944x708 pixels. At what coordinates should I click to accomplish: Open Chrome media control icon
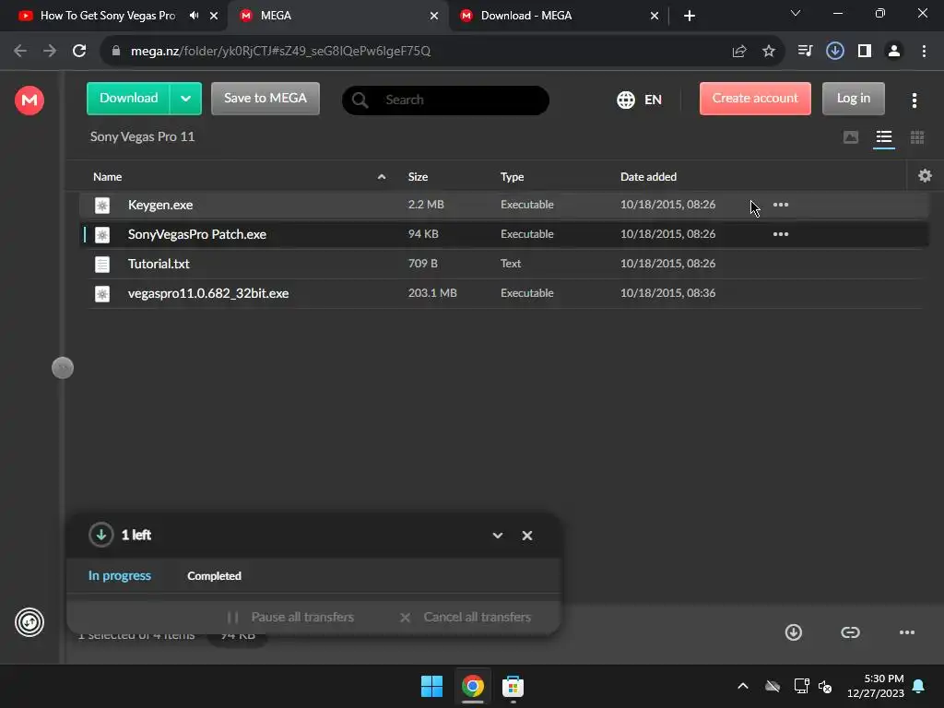pos(805,52)
